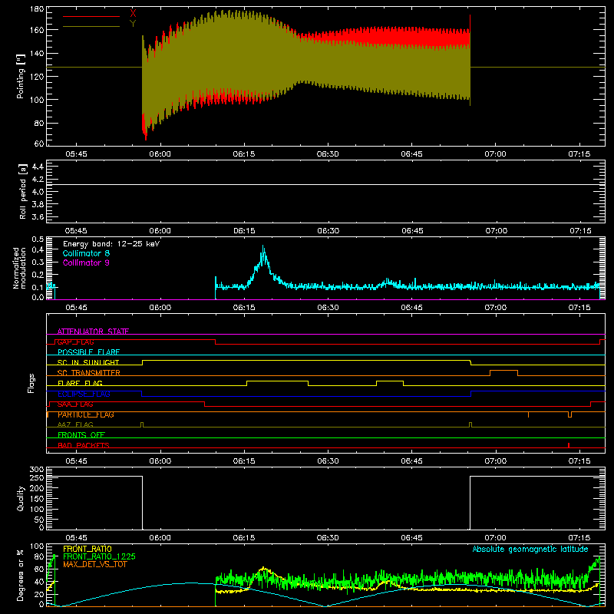Screen dimensions: 614x614
Task: Click the olive Y legend label
Action: 133,24
